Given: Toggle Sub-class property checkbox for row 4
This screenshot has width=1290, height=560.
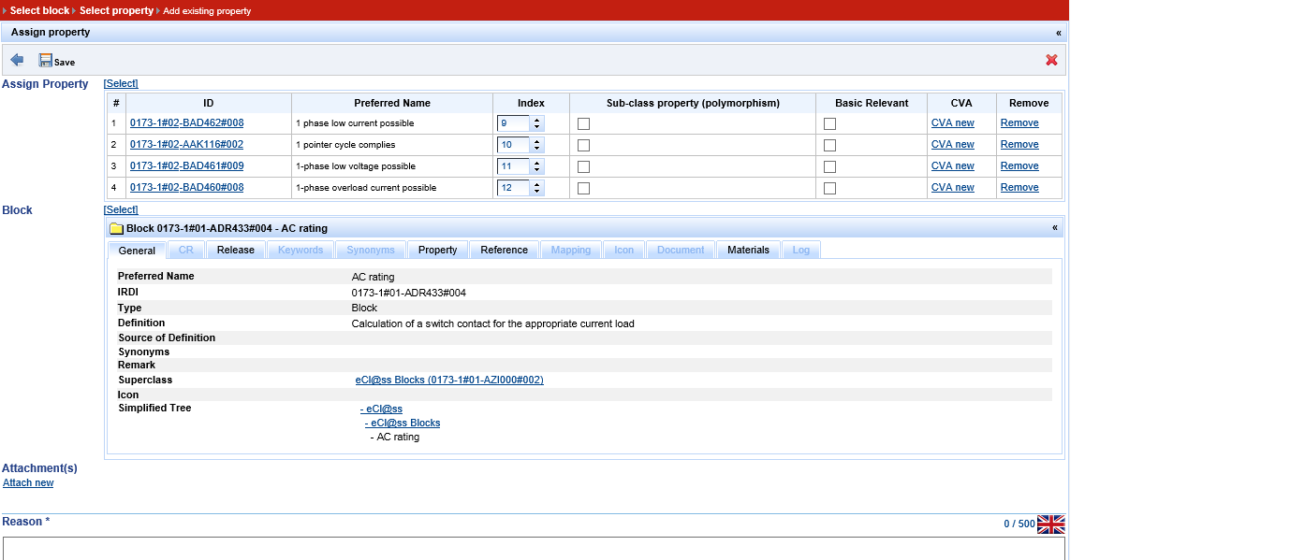Looking at the screenshot, I should click(584, 188).
